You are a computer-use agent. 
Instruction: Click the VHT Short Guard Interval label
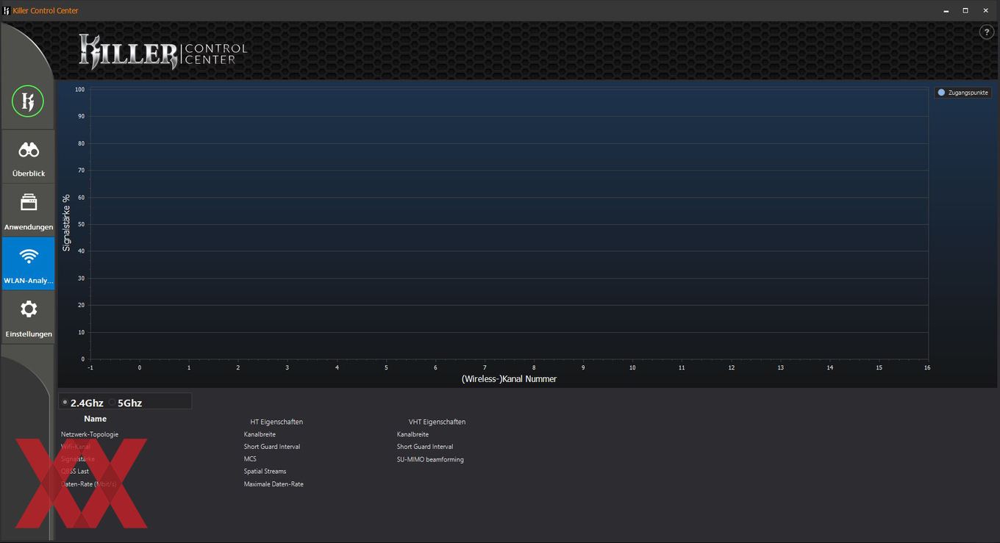425,447
